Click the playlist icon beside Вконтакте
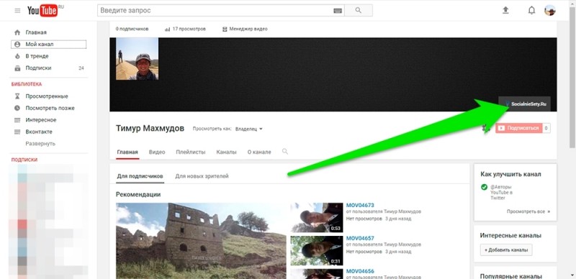The image size is (576, 279). coord(17,132)
